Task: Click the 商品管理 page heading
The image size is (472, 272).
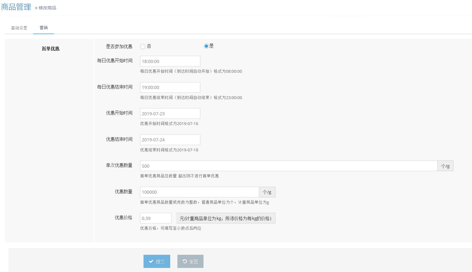Action: click(x=16, y=7)
